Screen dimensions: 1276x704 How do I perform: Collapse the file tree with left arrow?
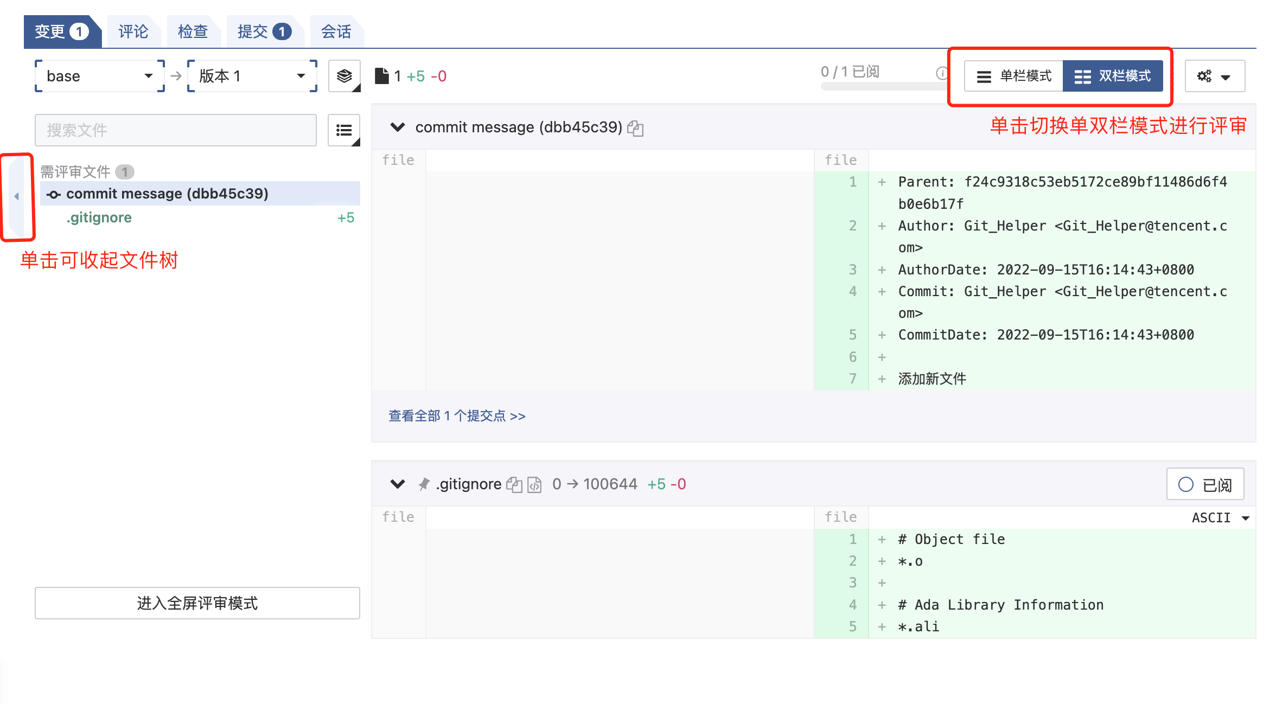tap(17, 196)
